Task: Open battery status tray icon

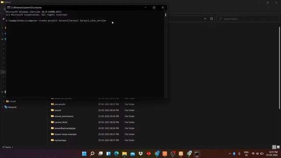Action: [262, 154]
